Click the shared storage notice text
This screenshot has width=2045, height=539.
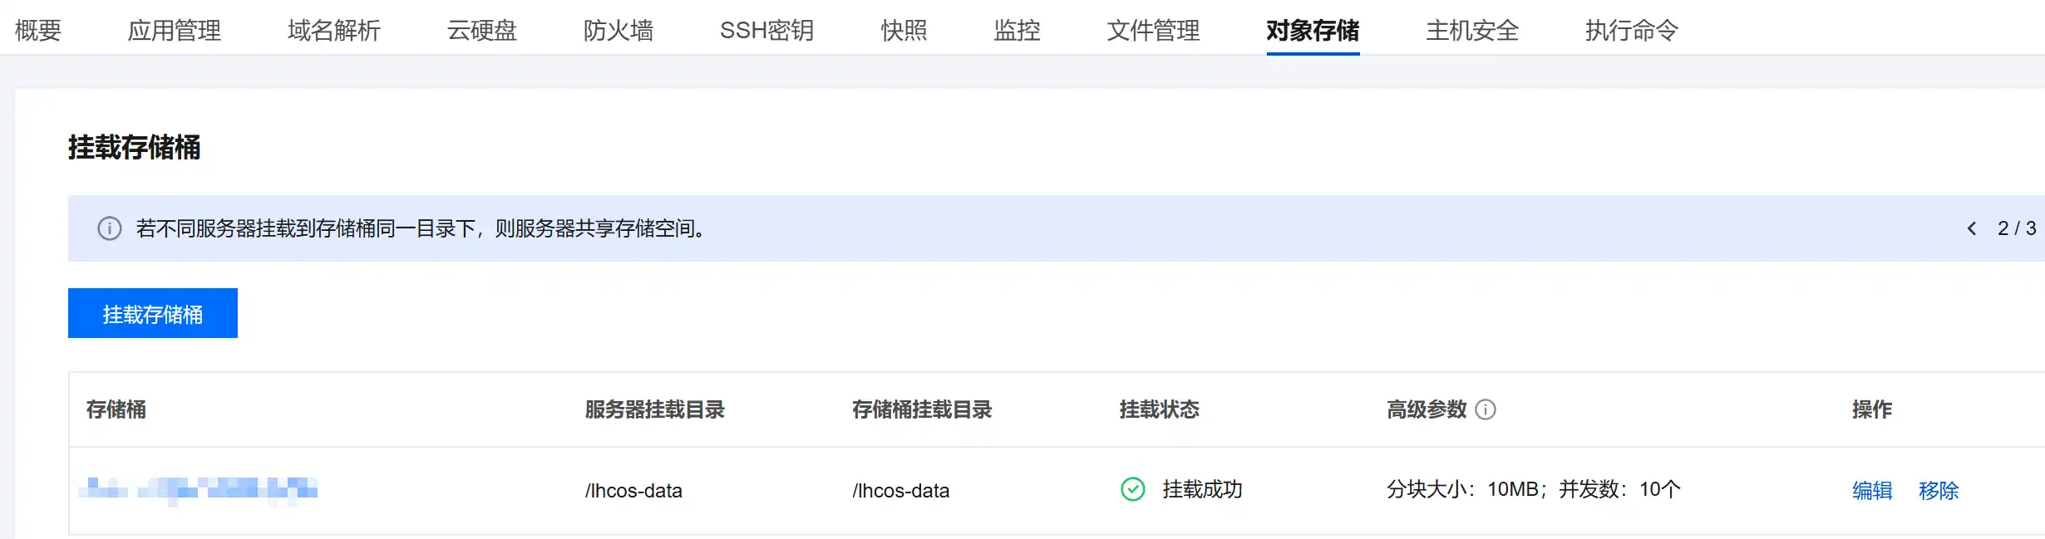click(423, 228)
